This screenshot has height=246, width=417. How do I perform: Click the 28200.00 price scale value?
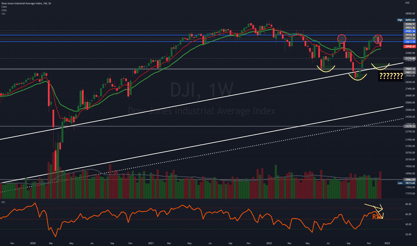click(x=410, y=82)
